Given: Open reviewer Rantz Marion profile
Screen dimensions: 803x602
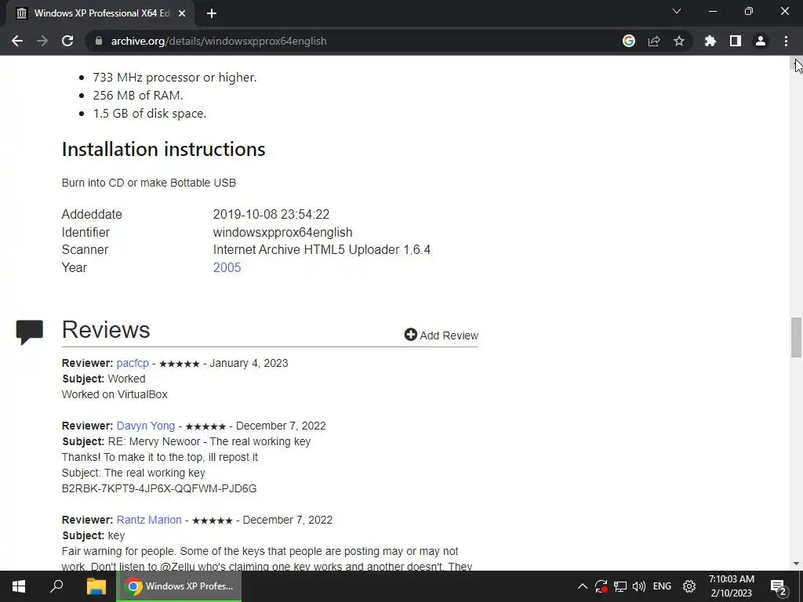Looking at the screenshot, I should pos(149,520).
